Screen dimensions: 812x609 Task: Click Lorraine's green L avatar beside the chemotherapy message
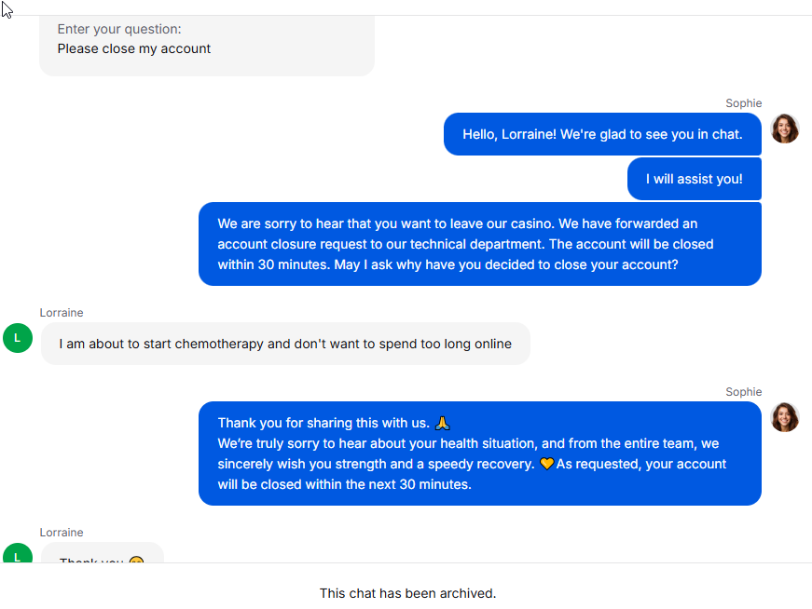pos(18,338)
